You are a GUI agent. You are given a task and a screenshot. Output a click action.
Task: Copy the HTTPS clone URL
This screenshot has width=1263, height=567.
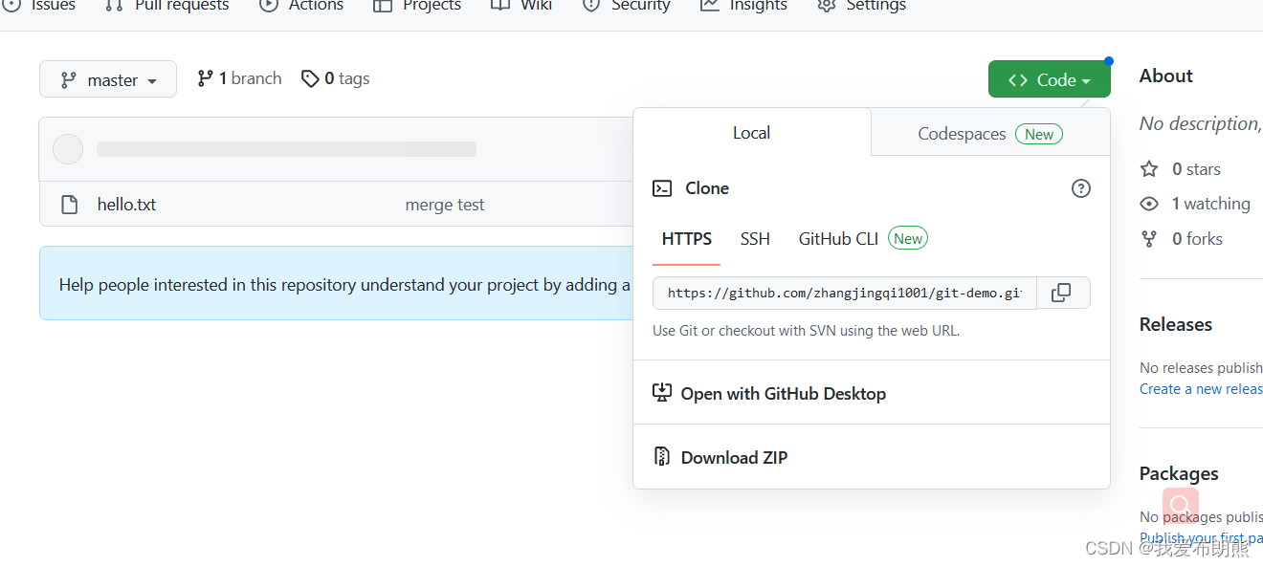click(1061, 294)
